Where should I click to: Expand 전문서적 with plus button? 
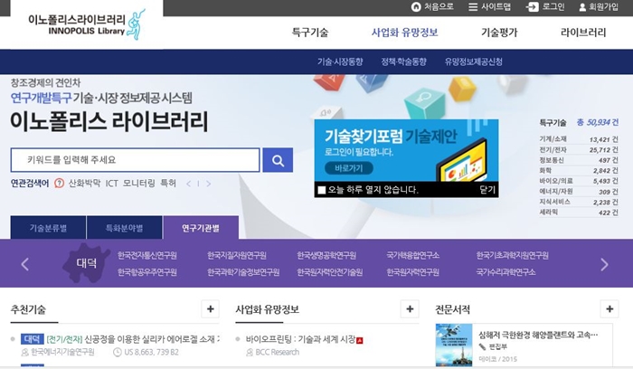(609, 309)
